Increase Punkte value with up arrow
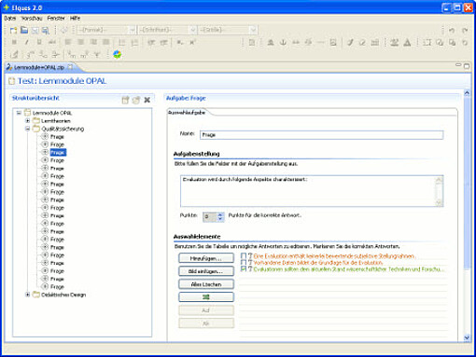The width and height of the screenshot is (476, 357). pos(220,214)
